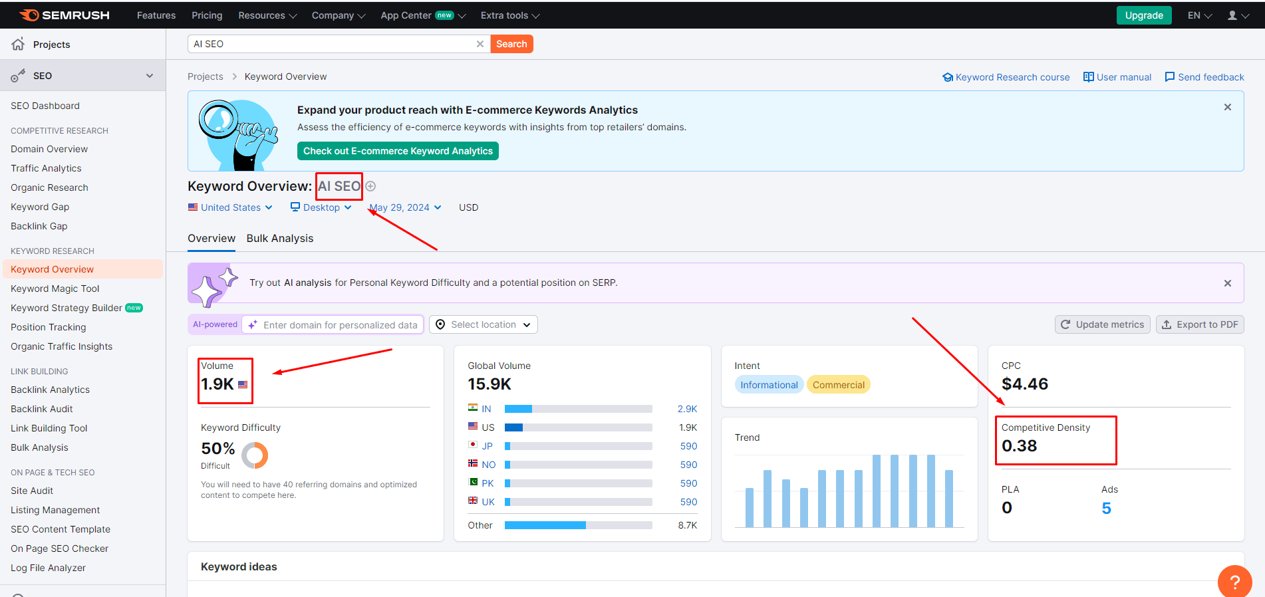Screen dimensions: 1265x597
Task: Open Domain Overview in sidebar
Action: [x=49, y=149]
